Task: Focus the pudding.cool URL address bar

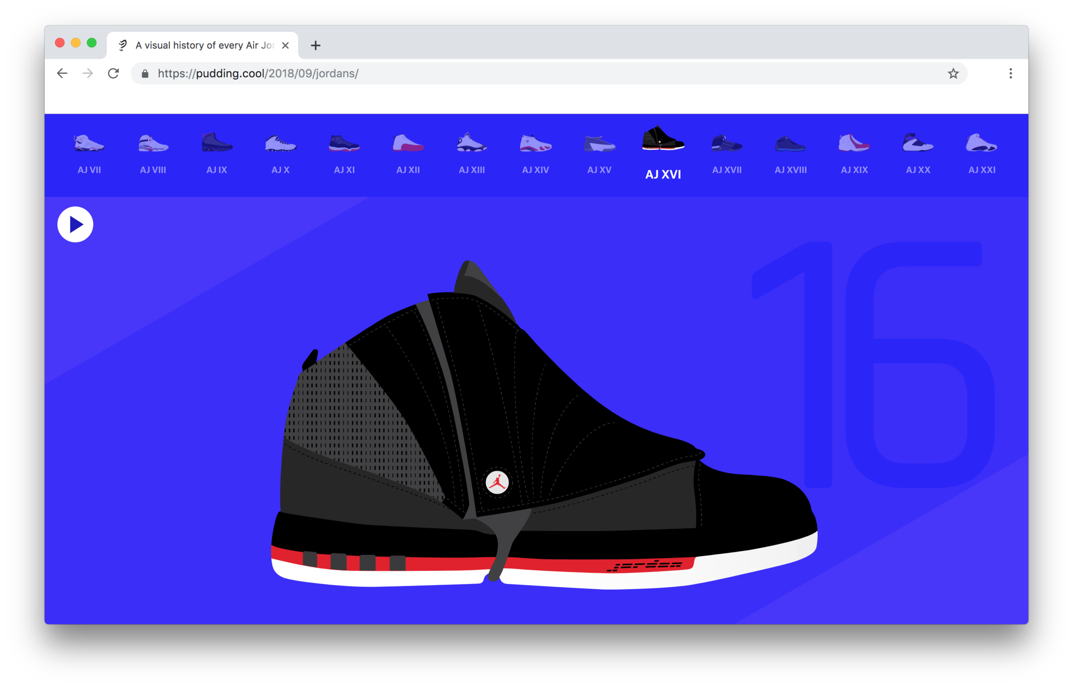Action: point(549,73)
